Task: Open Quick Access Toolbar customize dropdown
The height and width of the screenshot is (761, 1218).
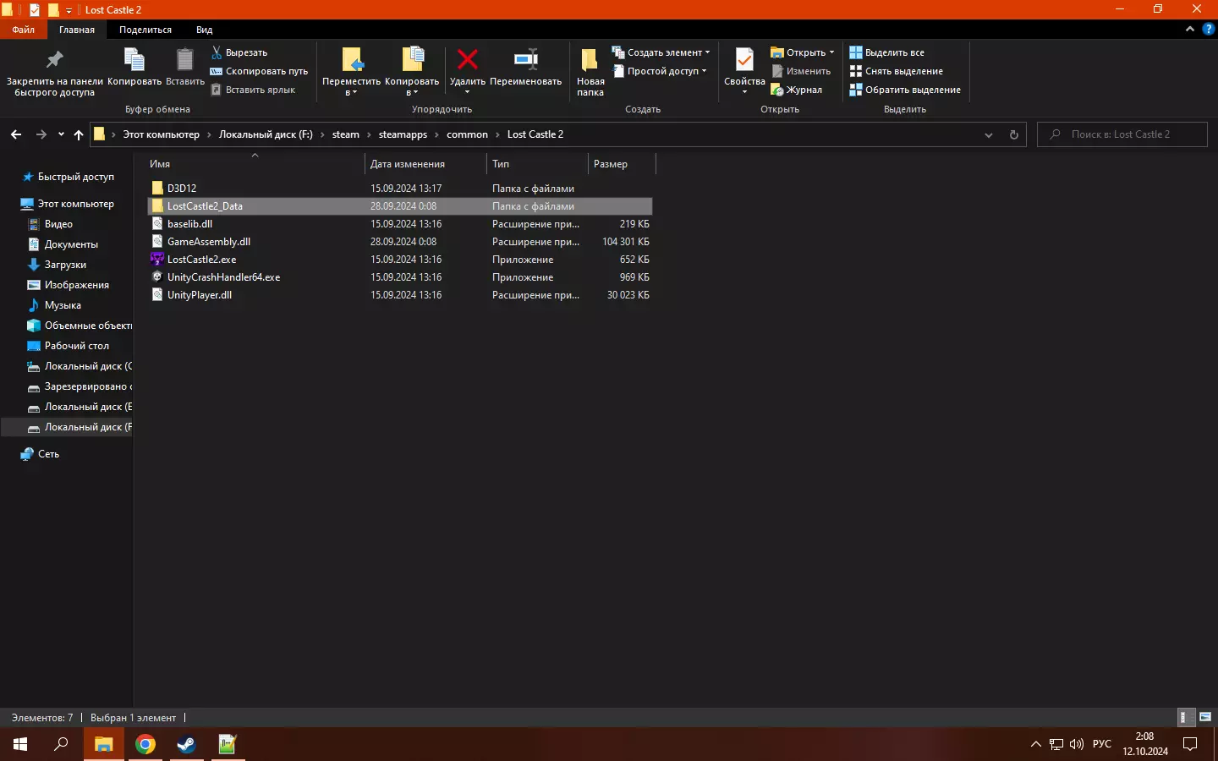Action: pos(69,10)
